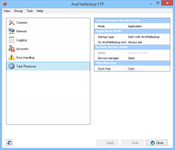This screenshot has width=175, height=150.
Task: Click the Apply button
Action: (x=107, y=143)
